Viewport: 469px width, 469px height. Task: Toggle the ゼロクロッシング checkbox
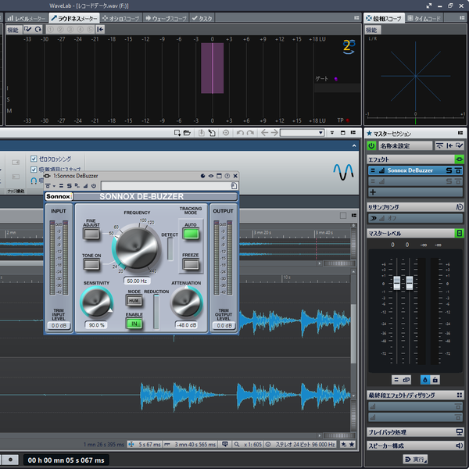(x=34, y=159)
